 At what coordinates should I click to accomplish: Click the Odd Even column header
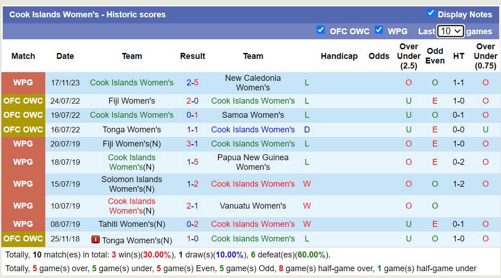pos(435,56)
